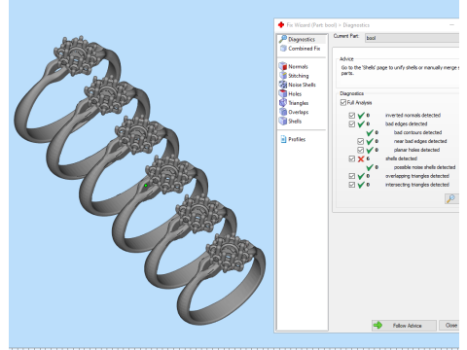Select the Normals label in sidebar

[298, 67]
